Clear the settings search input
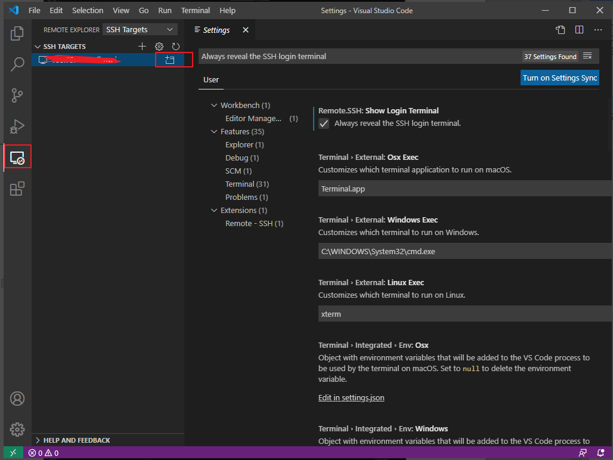Viewport: 613px width, 460px height. coord(587,56)
